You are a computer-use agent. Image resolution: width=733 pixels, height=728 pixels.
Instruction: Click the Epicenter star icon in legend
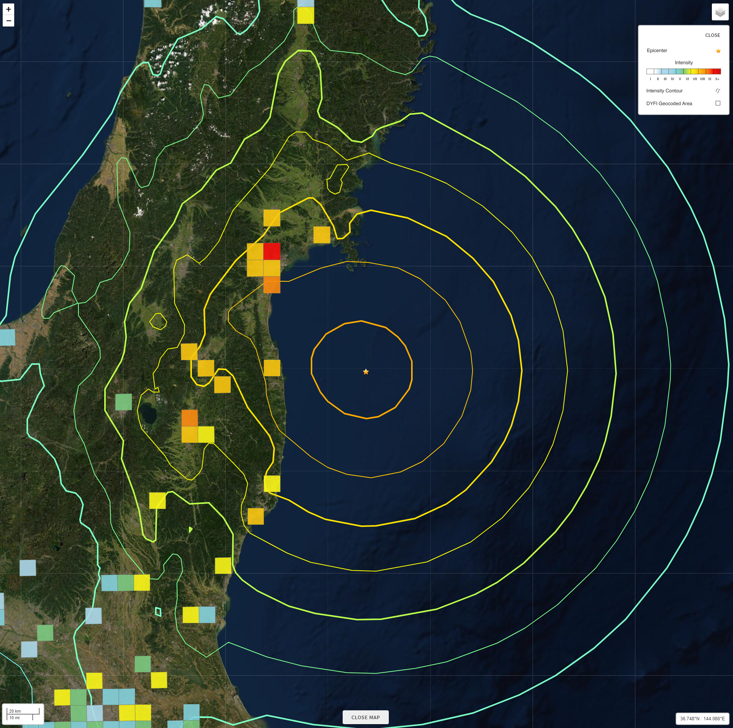click(x=718, y=51)
